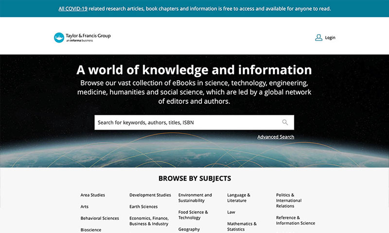Open Economics, Finance, Business & Industry
The height and width of the screenshot is (233, 389).
(149, 221)
